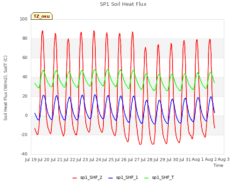
Task: Click the red sp1_SHF_2 legend swatch
Action: pos(74,178)
